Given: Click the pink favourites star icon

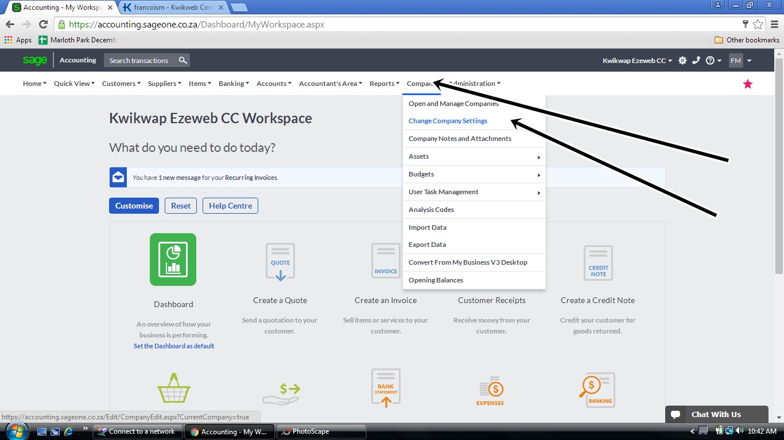Looking at the screenshot, I should [x=748, y=84].
